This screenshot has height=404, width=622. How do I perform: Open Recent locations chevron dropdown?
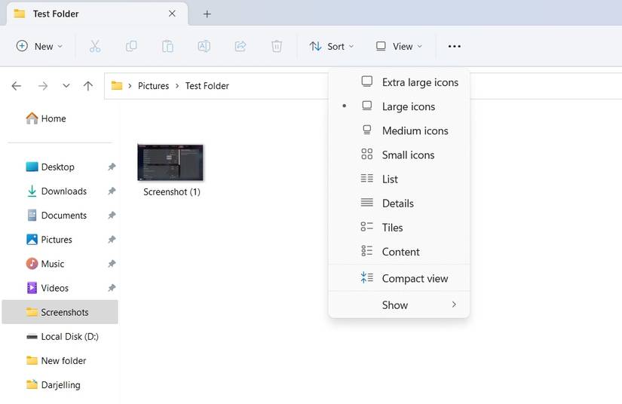66,86
